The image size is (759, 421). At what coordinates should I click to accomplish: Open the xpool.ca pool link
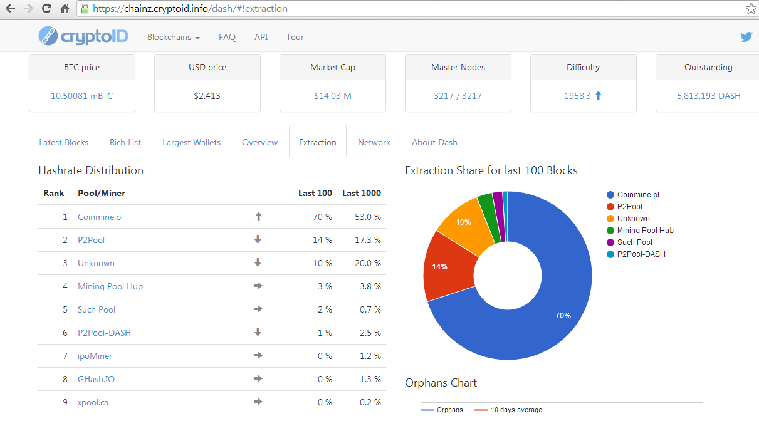click(x=93, y=402)
